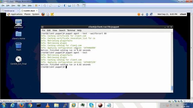Open the VMware Help menu
Image resolution: width=193 pixels, height=108 pixels.
tap(30, 5)
